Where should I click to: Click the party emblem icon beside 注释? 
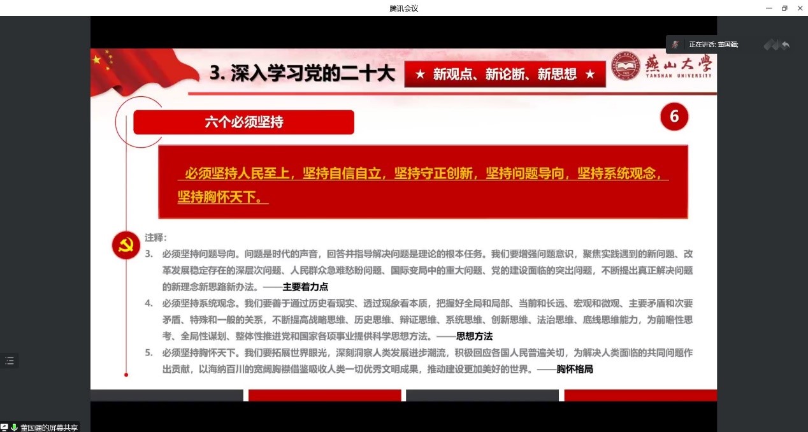(x=126, y=246)
